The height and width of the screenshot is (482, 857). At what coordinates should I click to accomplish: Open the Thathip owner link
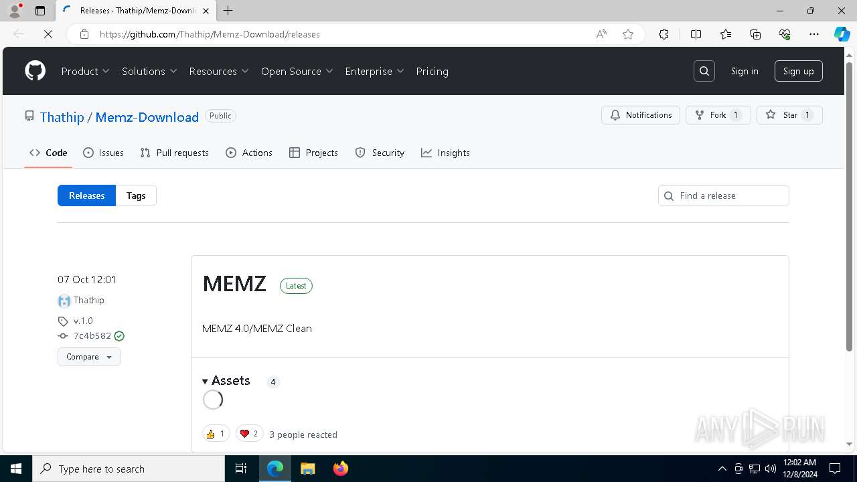pyautogui.click(x=62, y=117)
